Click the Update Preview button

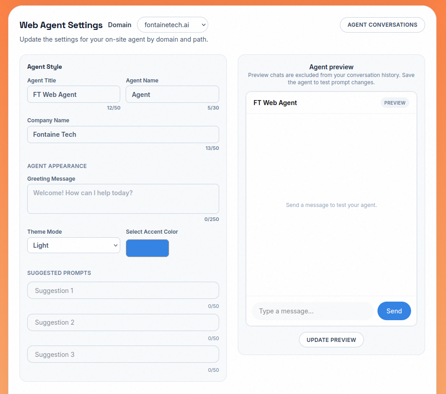tap(331, 340)
